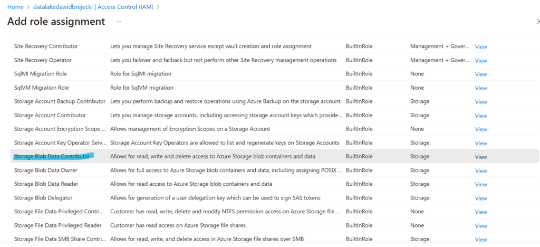
Task: Click View link for Storage Blob Data Contributor
Action: (481, 157)
